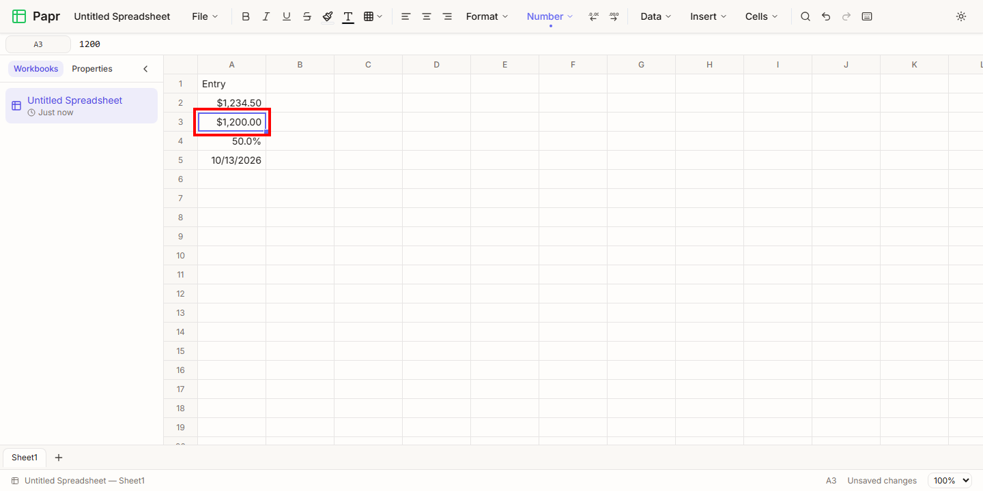
Task: Toggle italic formatting
Action: (266, 16)
